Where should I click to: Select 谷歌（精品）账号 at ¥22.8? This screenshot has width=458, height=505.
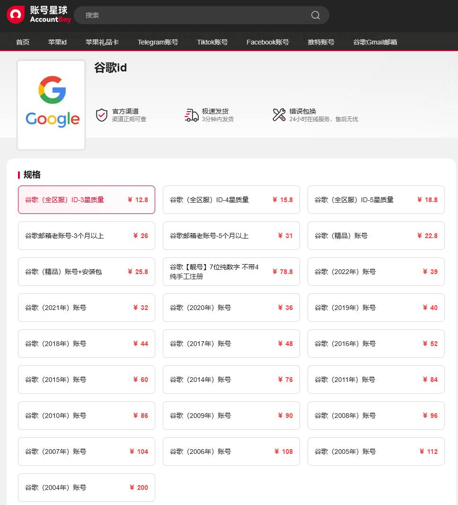[x=376, y=236]
